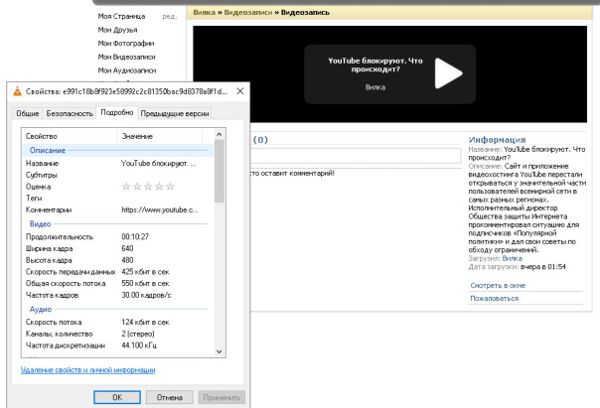Viewport: 600px width, 408px height.
Task: Click the VLC cone icon in title bar
Action: [x=14, y=92]
